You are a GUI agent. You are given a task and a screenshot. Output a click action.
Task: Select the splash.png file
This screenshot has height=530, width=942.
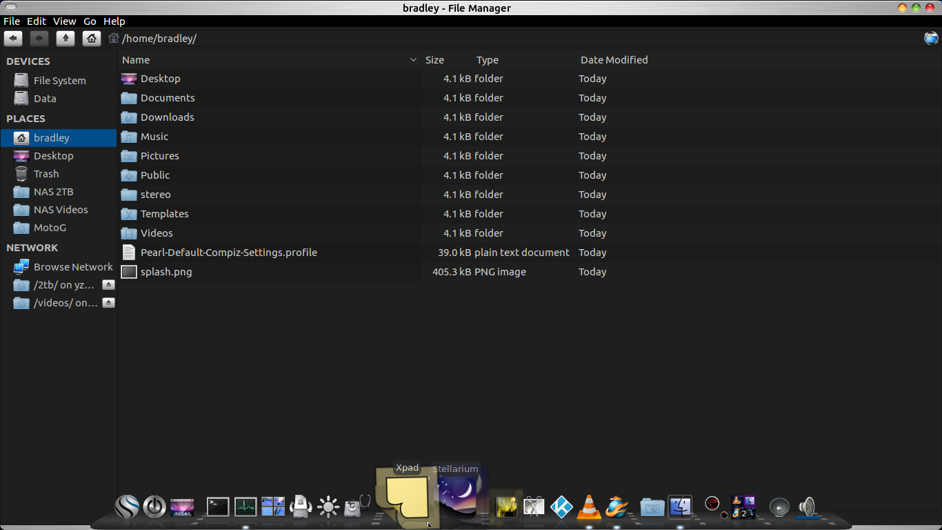click(x=166, y=272)
